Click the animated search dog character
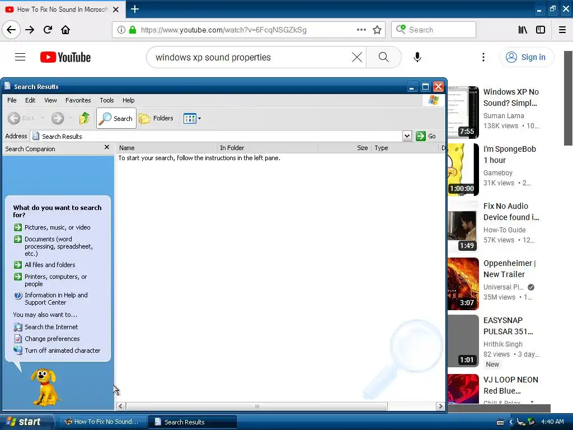 point(44,387)
